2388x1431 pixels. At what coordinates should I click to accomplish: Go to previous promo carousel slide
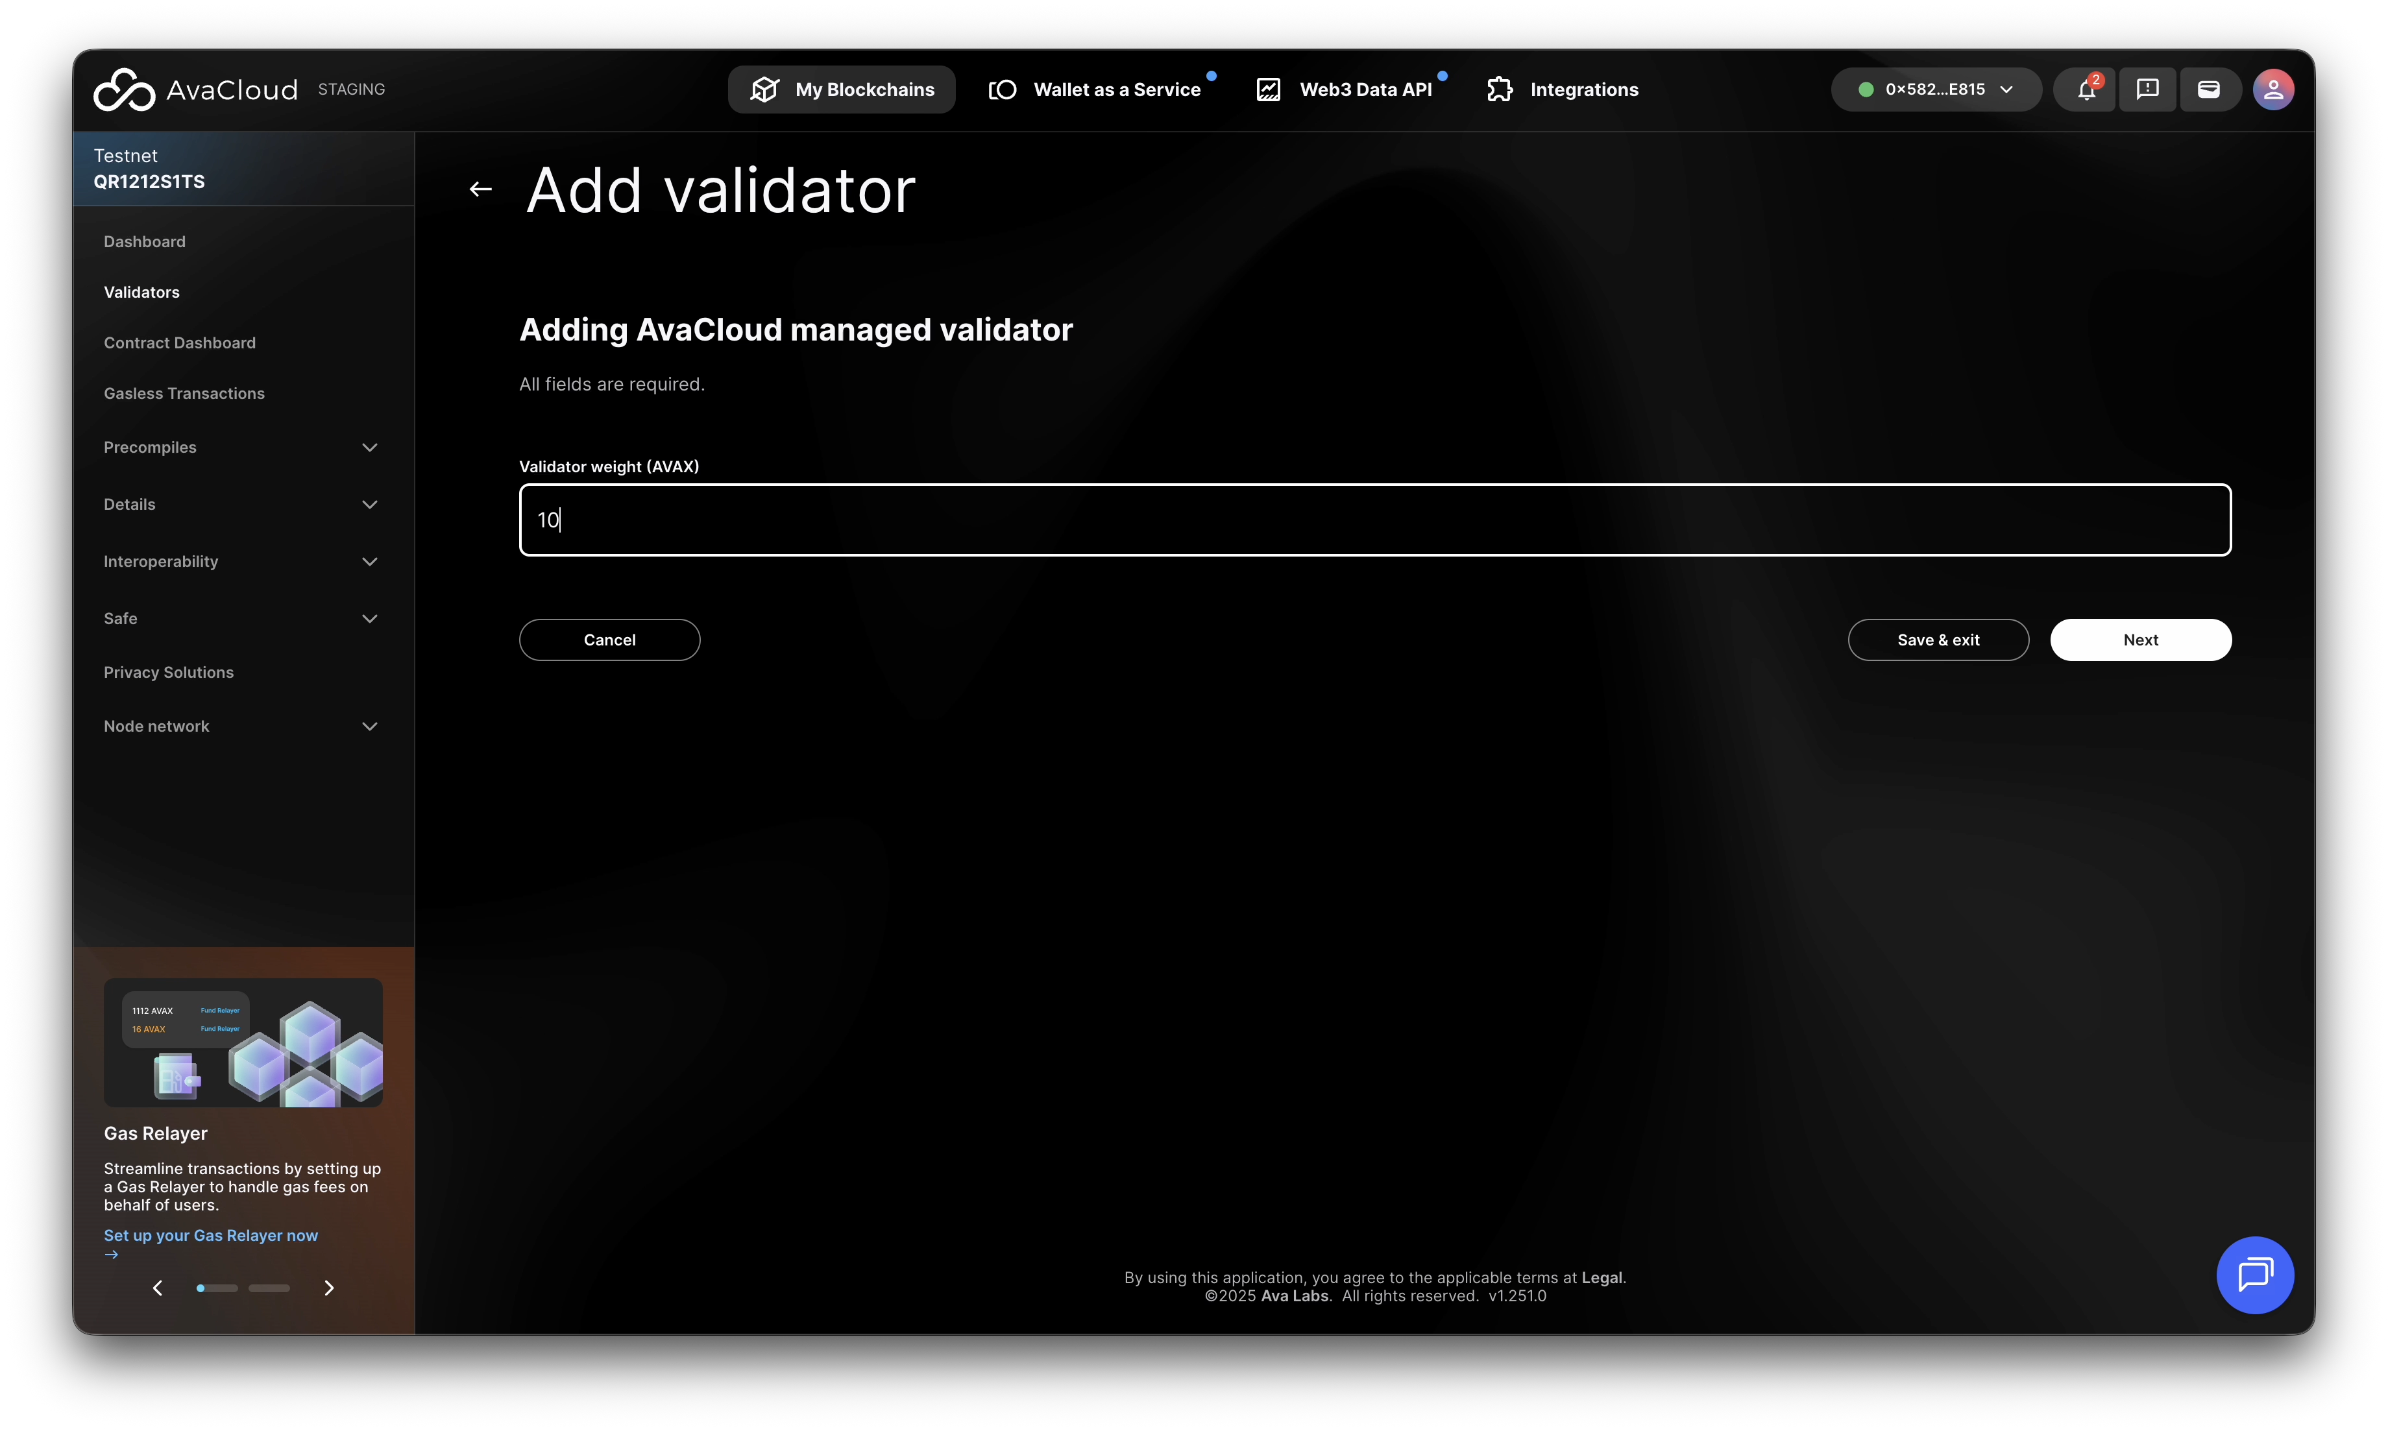tap(158, 1288)
